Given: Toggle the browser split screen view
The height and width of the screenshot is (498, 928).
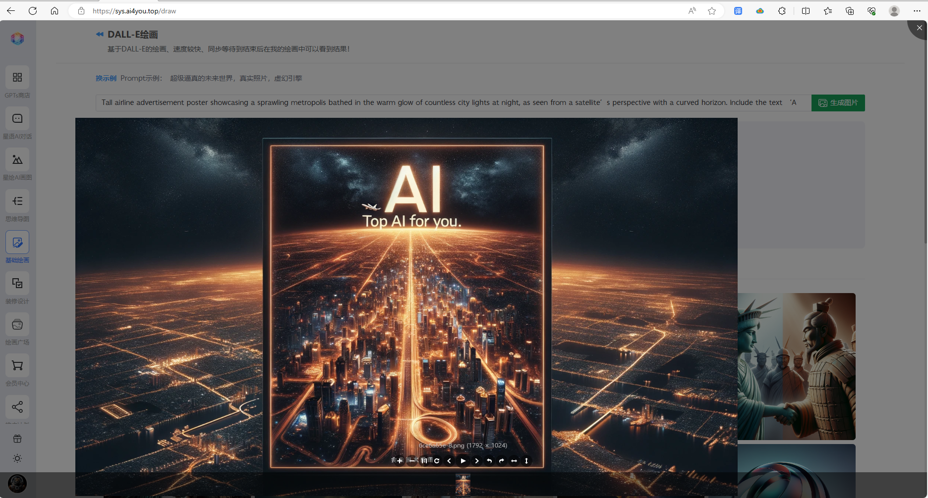Looking at the screenshot, I should pyautogui.click(x=806, y=11).
